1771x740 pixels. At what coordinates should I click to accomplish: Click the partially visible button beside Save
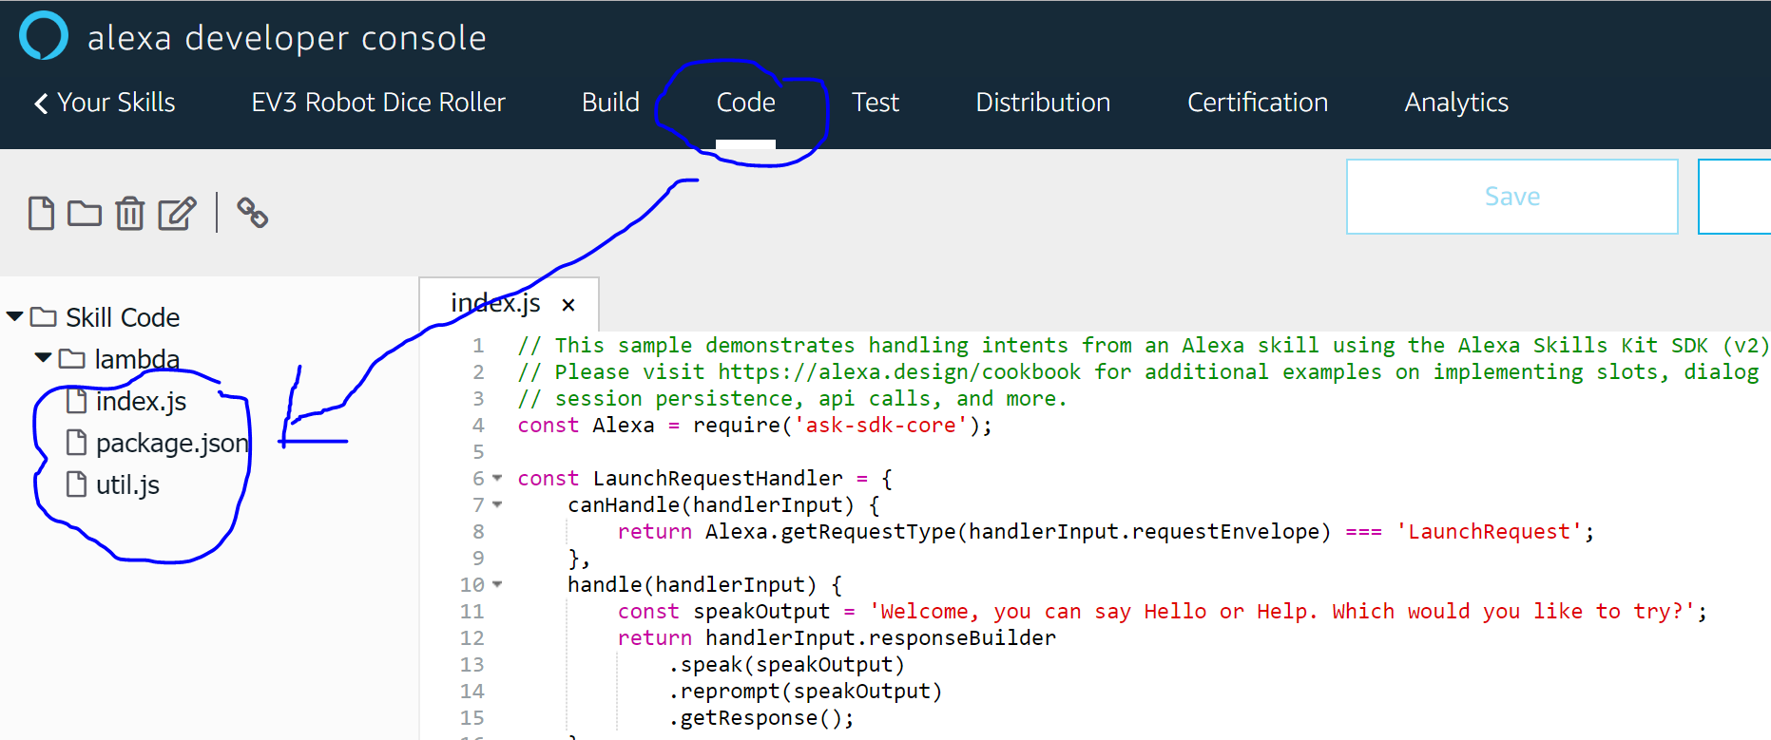pos(1734,197)
